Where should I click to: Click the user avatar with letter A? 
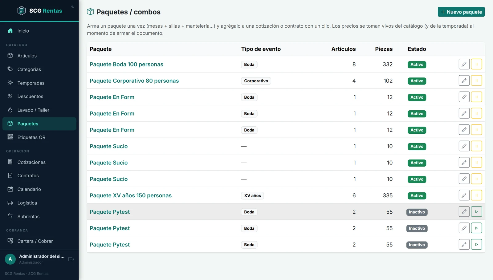(x=10, y=259)
